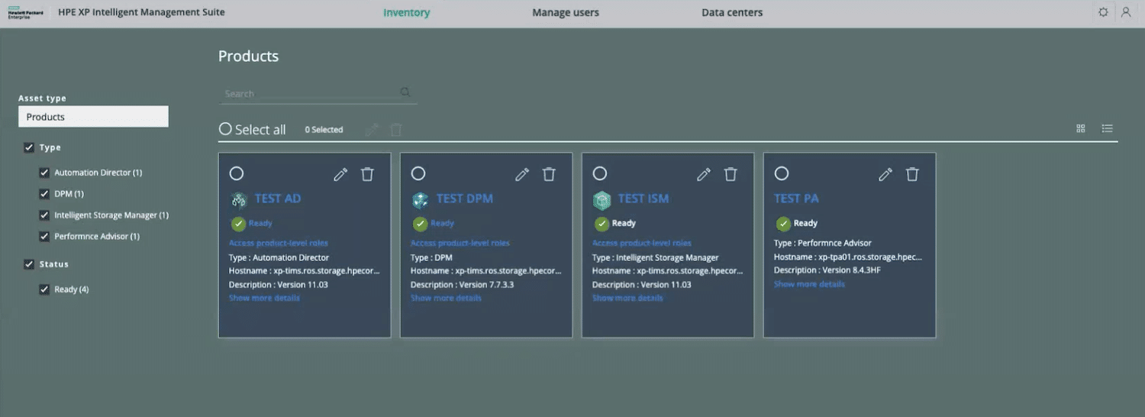Open the Data centers tab
Screen dimensions: 1145x417
[732, 12]
